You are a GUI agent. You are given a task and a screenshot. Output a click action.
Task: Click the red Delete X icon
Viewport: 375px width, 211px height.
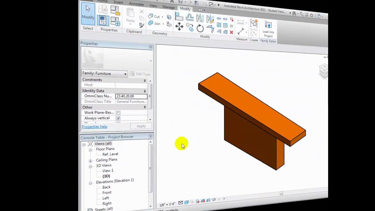point(231,32)
